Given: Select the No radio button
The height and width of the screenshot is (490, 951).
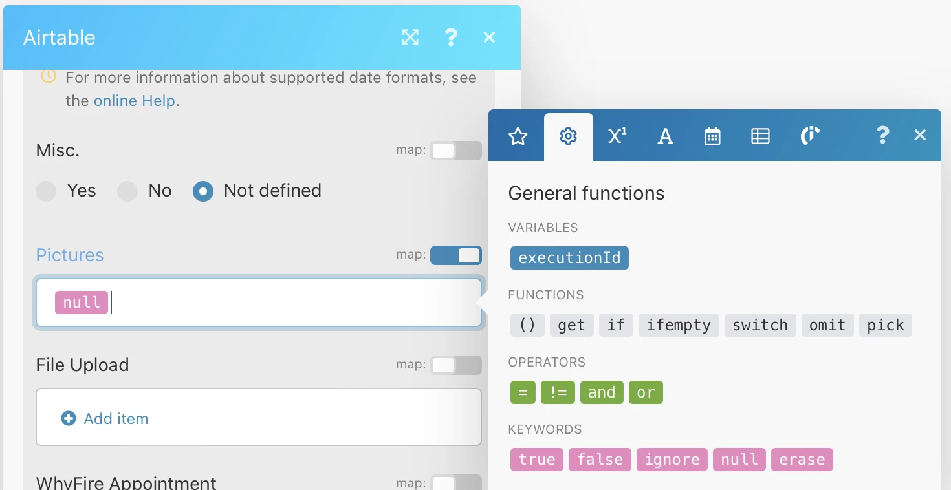Looking at the screenshot, I should tap(127, 191).
